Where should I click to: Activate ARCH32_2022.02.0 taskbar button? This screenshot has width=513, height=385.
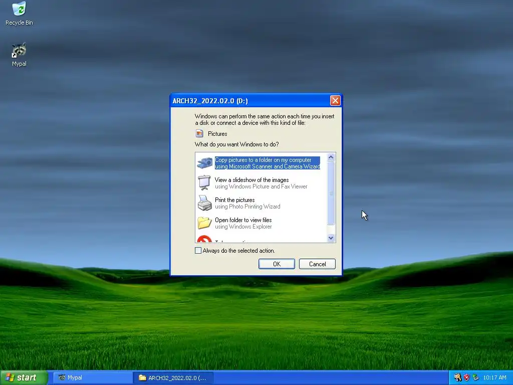pos(173,377)
